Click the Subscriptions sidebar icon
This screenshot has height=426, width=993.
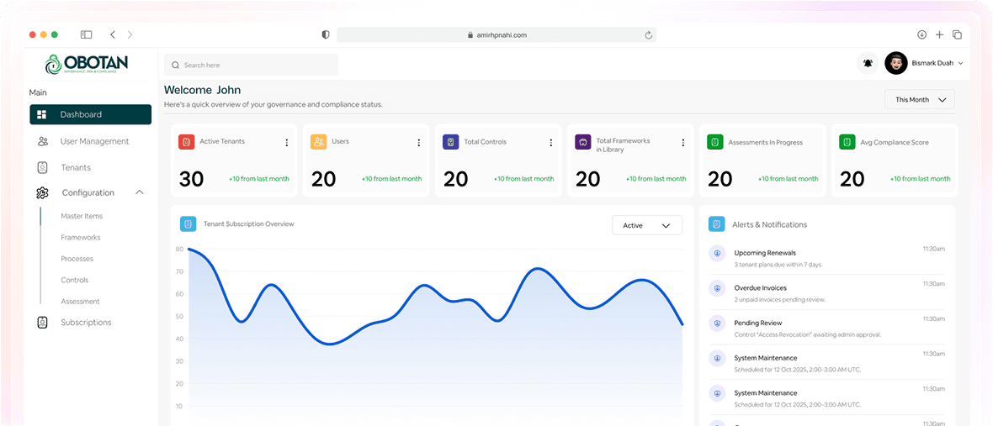point(42,323)
